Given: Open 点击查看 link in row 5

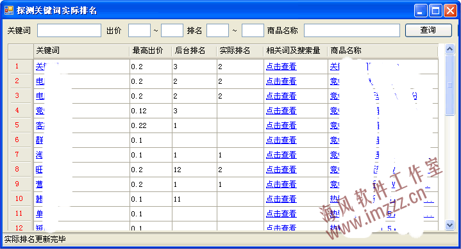Looking at the screenshot, I should point(281,125).
